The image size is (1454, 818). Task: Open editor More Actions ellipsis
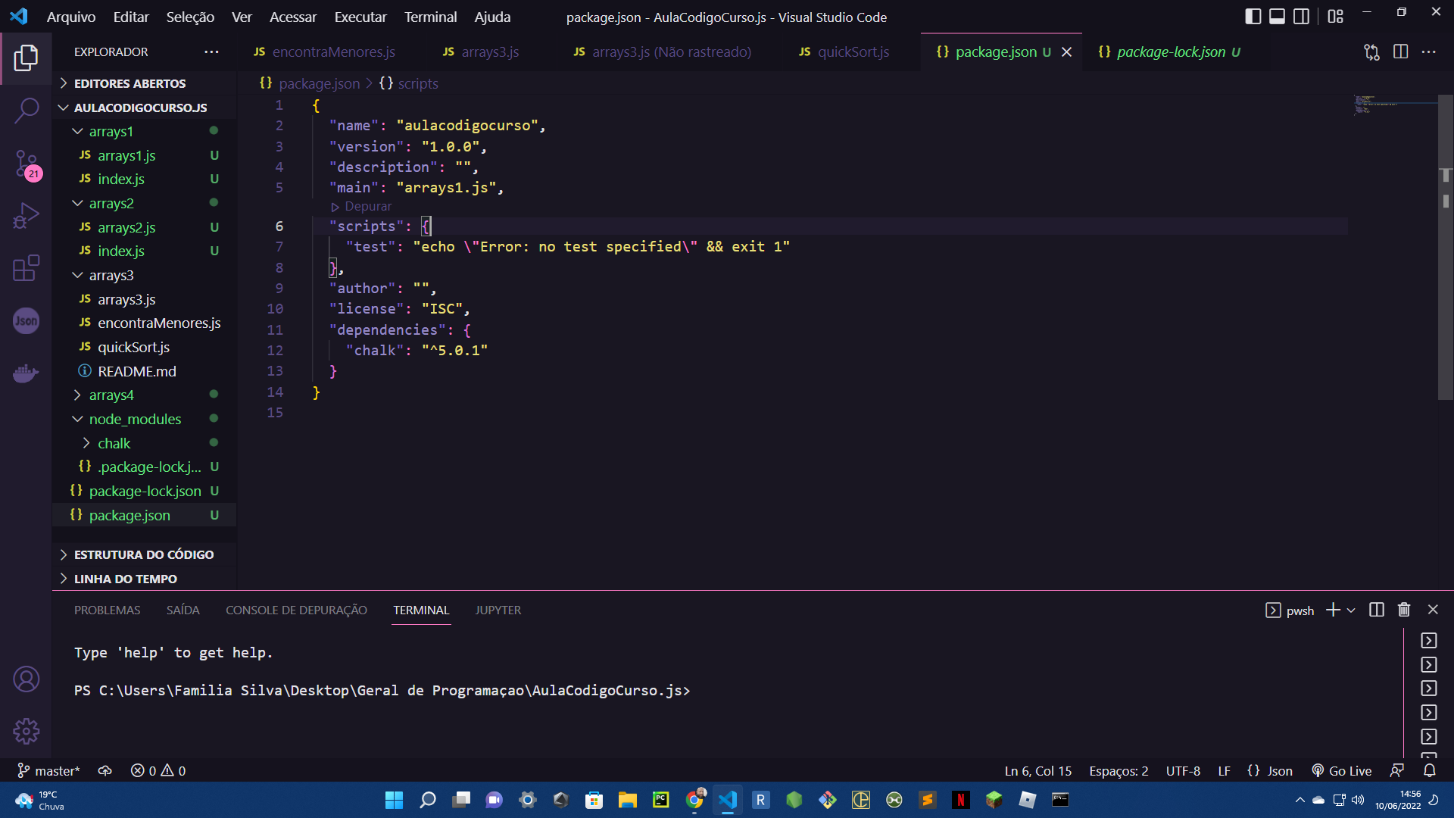(x=1429, y=52)
